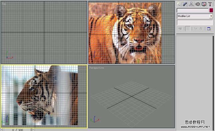
Task: Click the empty modifier stack list
Action: pyautogui.click(x=195, y=23)
